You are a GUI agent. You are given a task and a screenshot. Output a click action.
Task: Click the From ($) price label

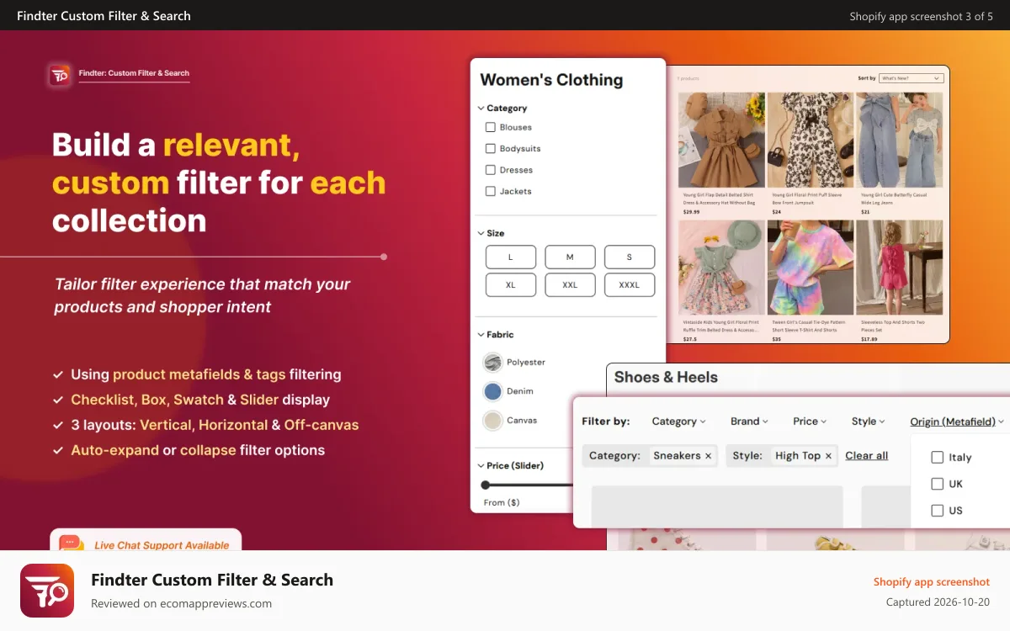[x=502, y=502]
